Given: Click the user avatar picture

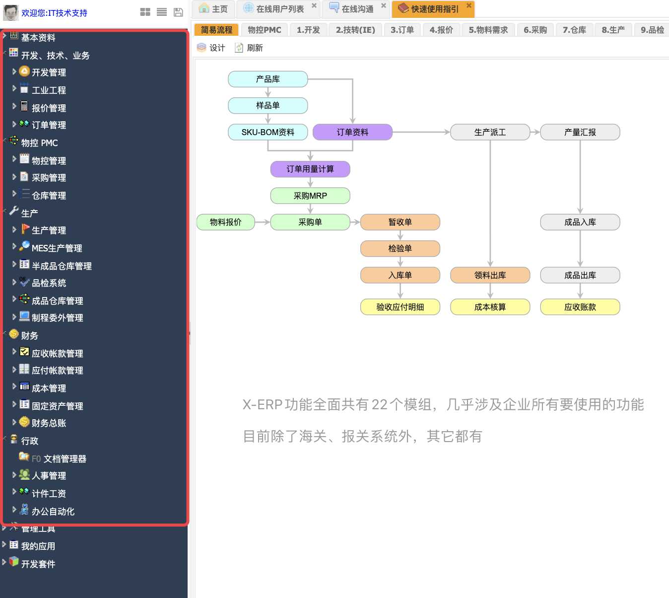Looking at the screenshot, I should click(10, 12).
